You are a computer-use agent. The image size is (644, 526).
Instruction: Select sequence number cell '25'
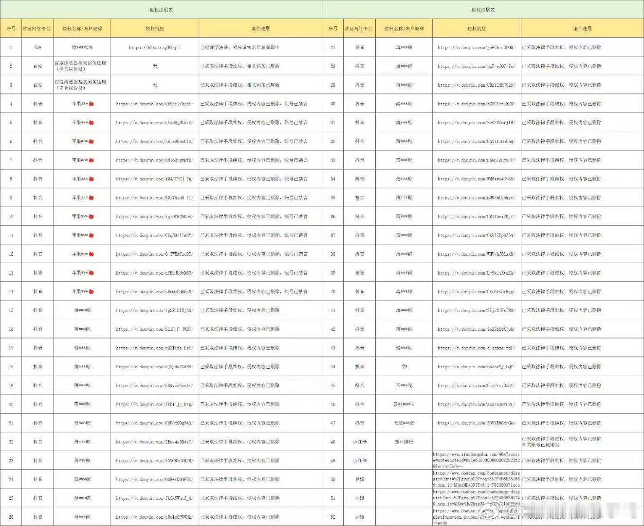[11, 498]
